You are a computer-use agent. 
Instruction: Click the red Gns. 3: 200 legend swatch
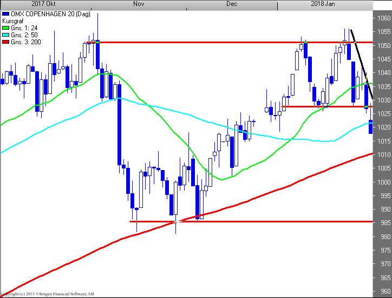pyautogui.click(x=4, y=42)
